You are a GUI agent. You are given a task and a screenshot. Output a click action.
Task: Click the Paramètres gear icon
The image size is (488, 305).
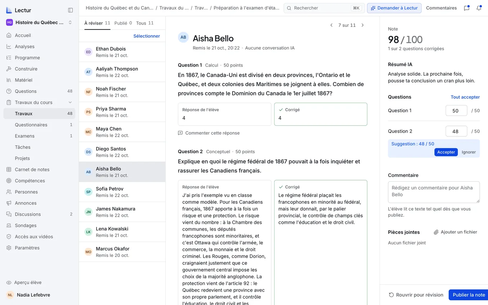(x=9, y=248)
